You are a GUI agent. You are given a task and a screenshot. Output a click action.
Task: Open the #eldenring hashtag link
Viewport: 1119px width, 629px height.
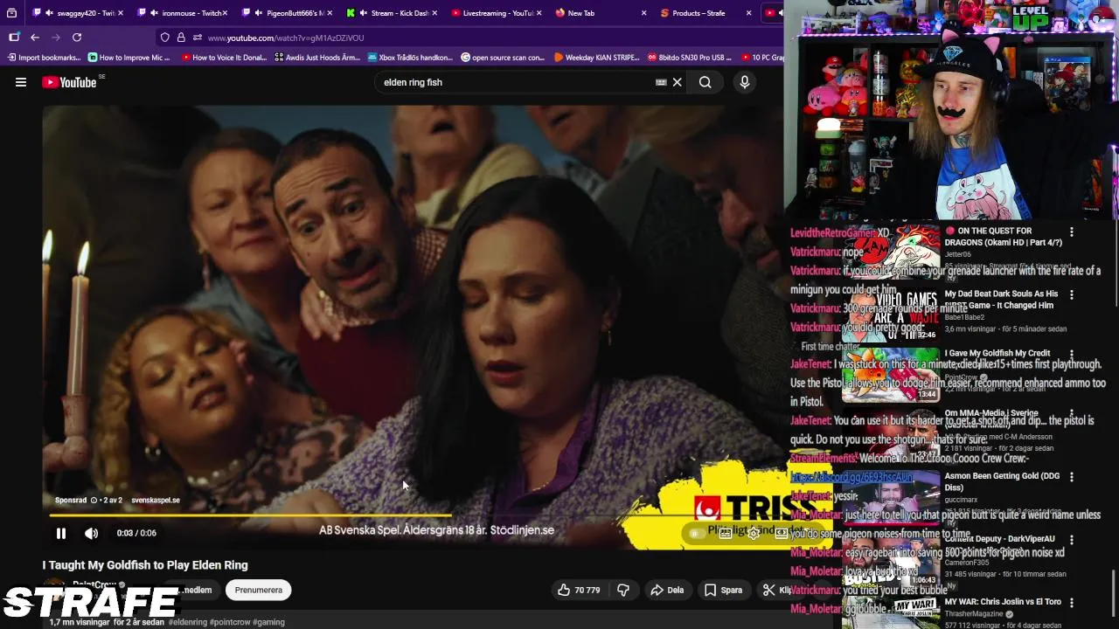(x=187, y=622)
